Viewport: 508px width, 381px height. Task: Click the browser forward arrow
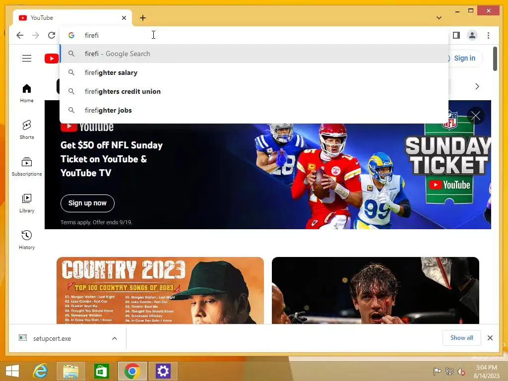[36, 35]
